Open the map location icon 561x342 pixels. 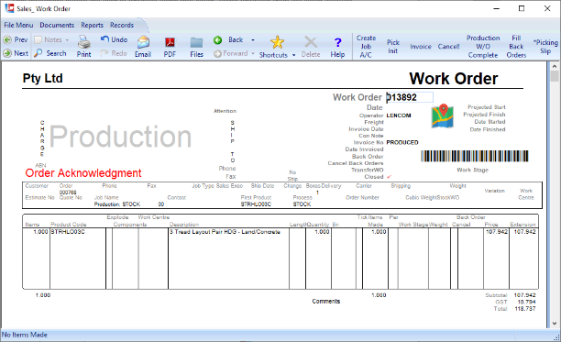click(443, 116)
